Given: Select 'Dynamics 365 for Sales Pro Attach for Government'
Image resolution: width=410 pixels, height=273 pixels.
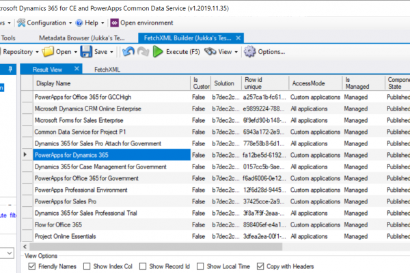Looking at the screenshot, I should click(x=111, y=143).
